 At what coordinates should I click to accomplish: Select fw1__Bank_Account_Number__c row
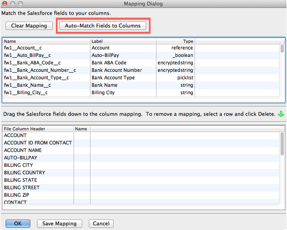pyautogui.click(x=141, y=70)
